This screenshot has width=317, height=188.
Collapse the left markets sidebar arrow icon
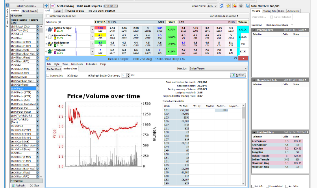[x=7, y=5]
